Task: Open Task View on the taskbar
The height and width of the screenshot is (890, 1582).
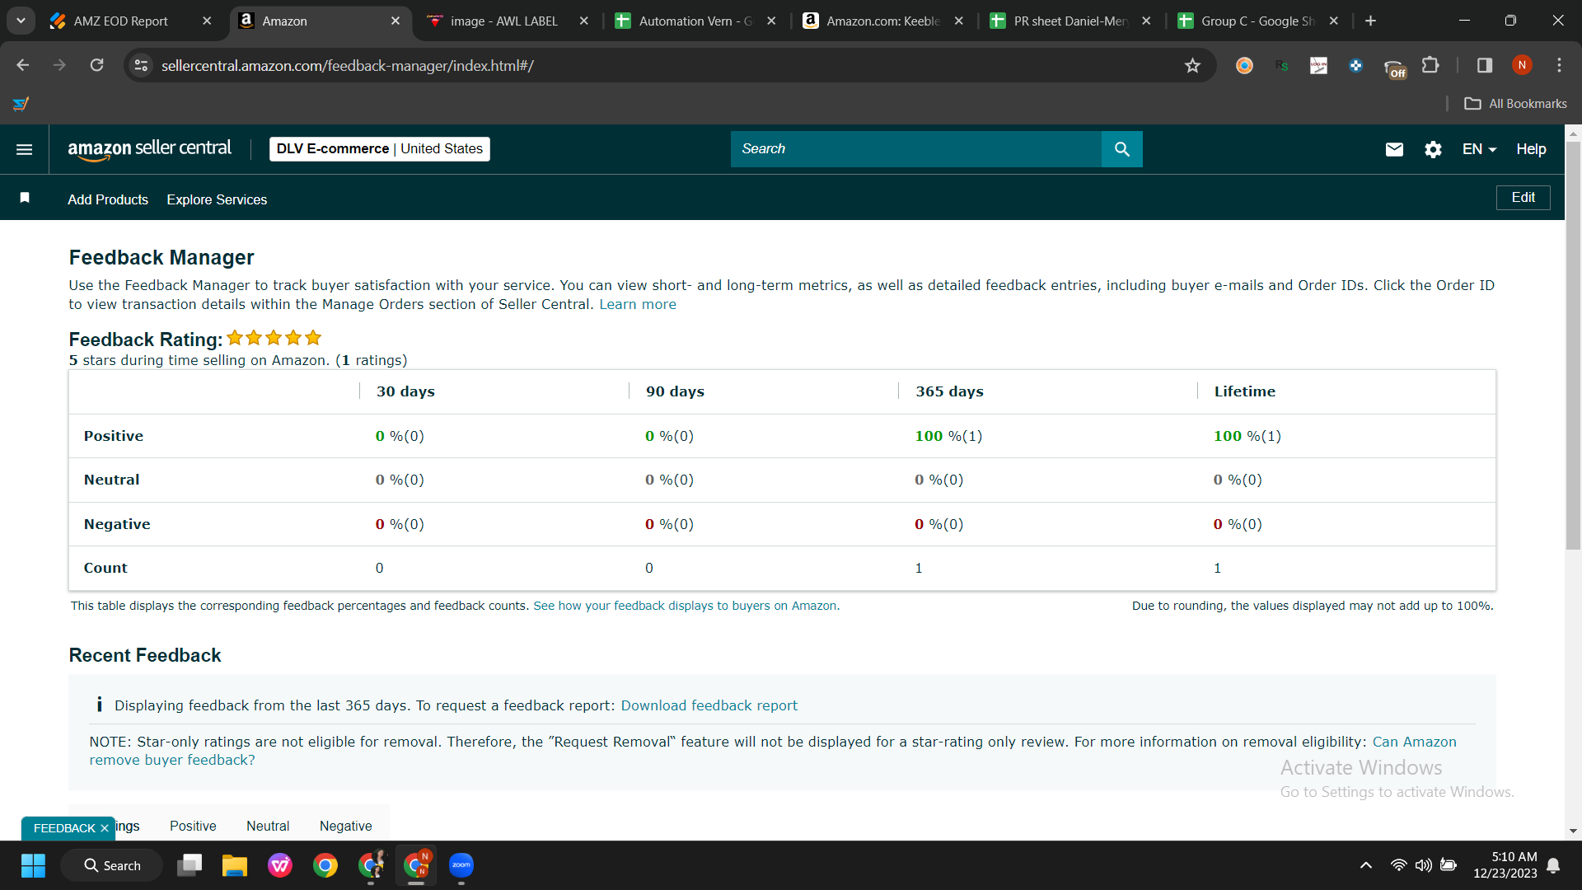Action: 190,865
